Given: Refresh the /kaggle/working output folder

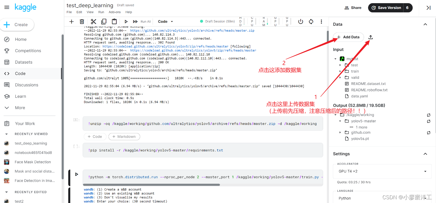Looking at the screenshot, I should (429, 115).
